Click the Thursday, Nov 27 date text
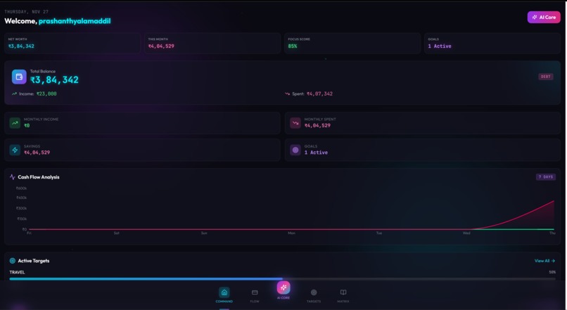 pos(27,12)
